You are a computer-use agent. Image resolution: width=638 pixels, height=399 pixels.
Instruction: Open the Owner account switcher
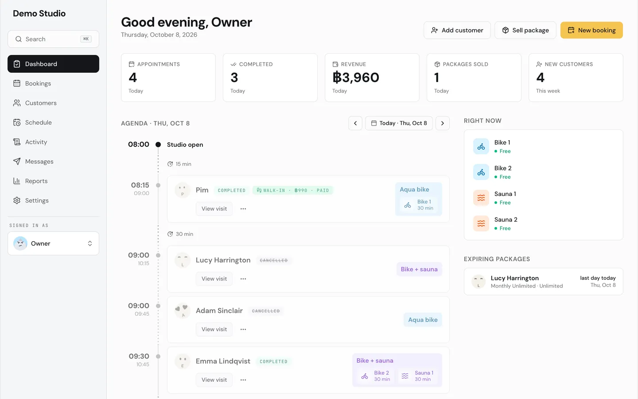[x=53, y=243]
